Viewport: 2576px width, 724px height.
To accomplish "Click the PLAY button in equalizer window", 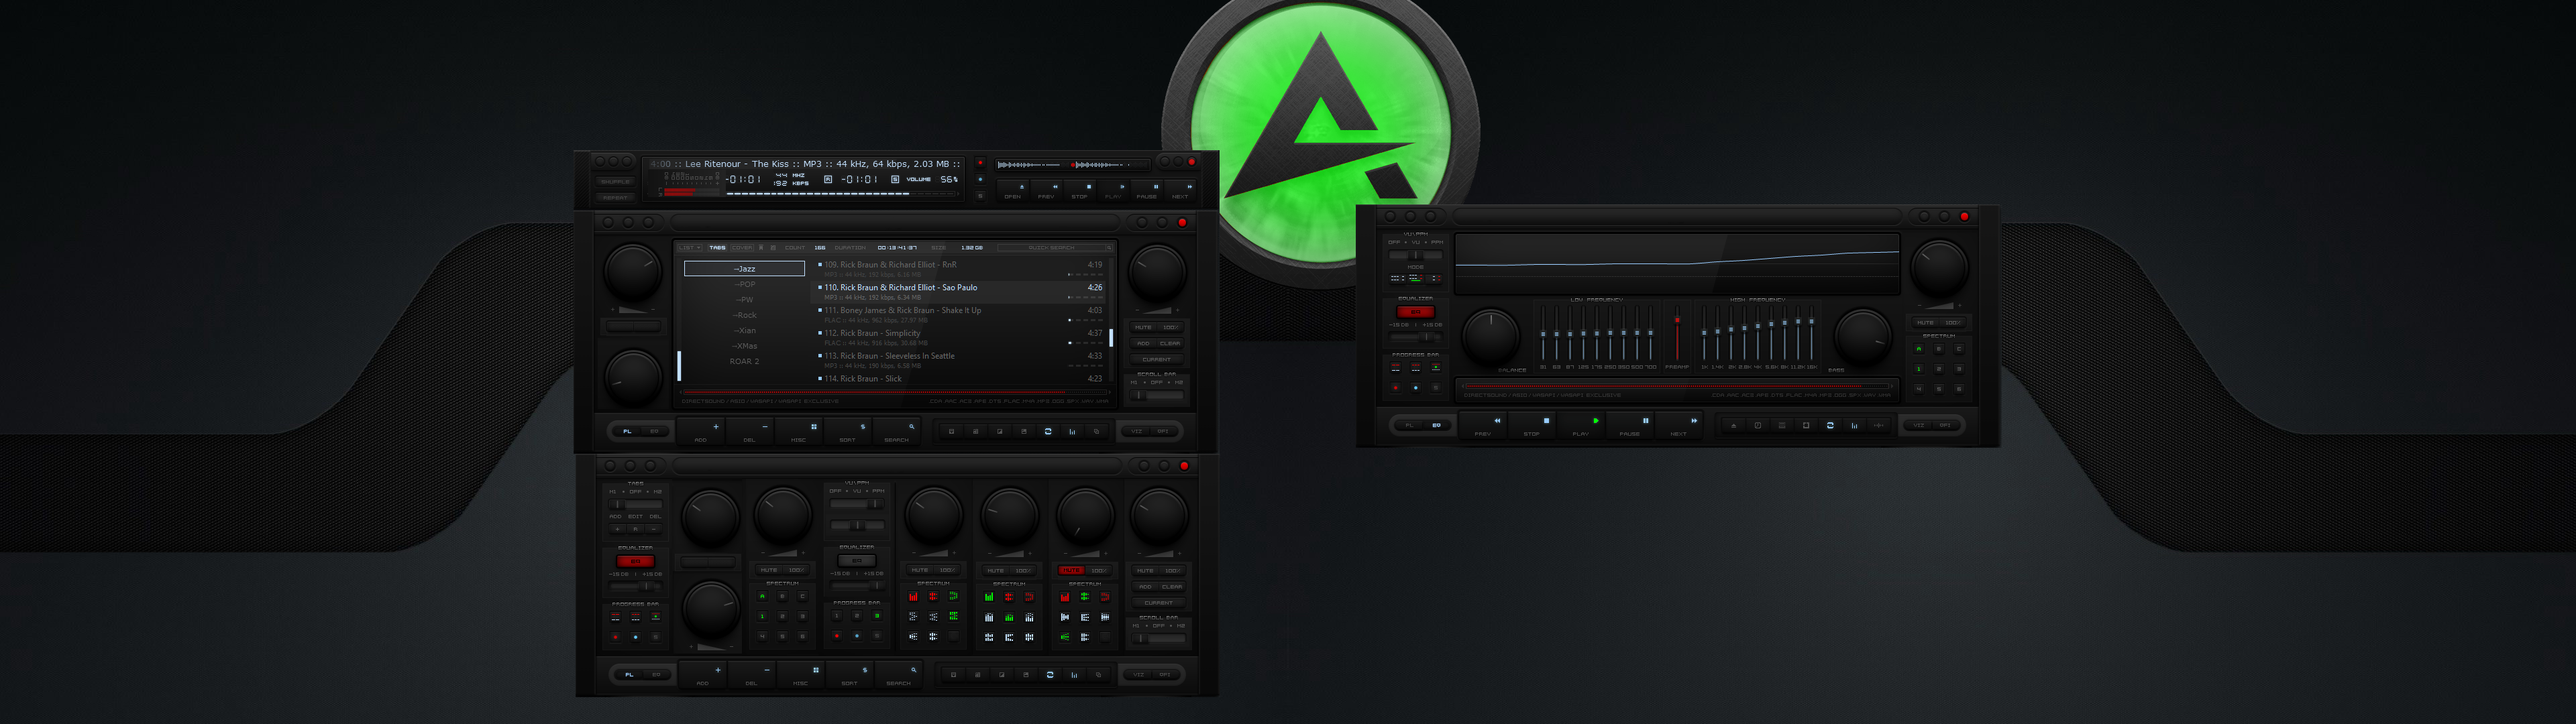I will (x=1581, y=426).
